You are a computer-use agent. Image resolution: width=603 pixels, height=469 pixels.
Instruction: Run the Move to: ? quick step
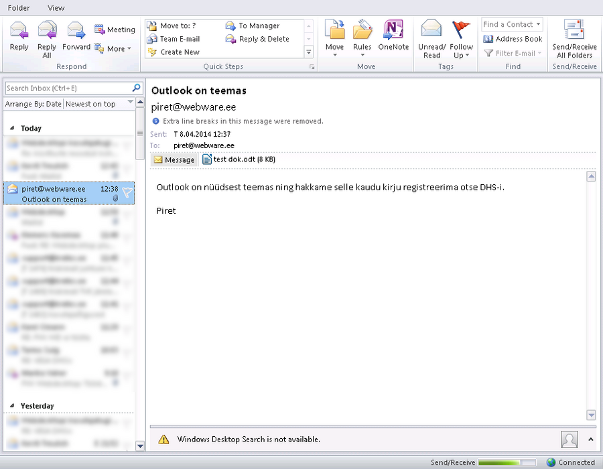click(172, 25)
